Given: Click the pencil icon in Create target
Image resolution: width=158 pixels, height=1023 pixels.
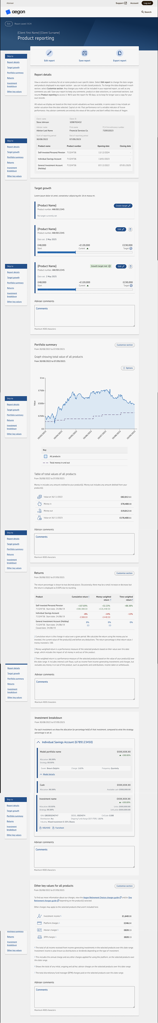Looking at the screenshot, I should [x=129, y=206].
